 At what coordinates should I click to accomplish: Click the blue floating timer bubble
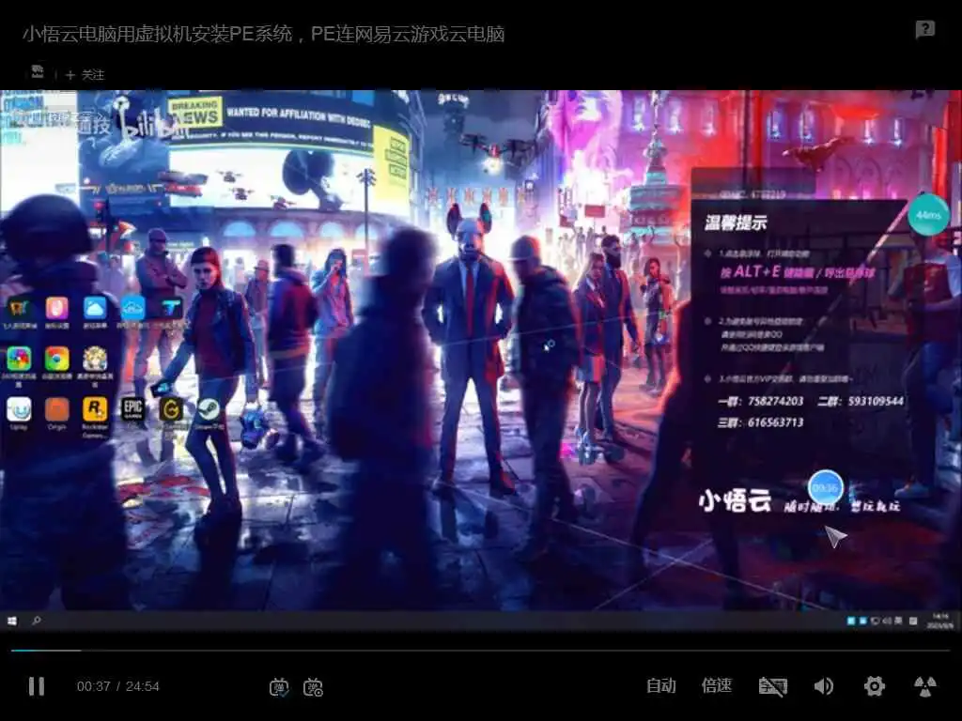(x=825, y=488)
